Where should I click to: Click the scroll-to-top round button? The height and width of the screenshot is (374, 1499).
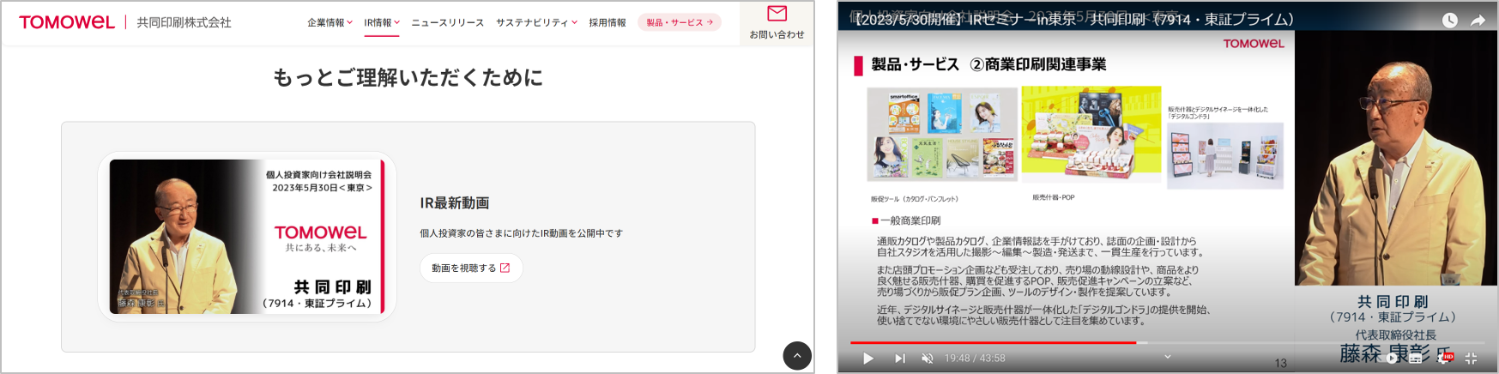pos(797,355)
